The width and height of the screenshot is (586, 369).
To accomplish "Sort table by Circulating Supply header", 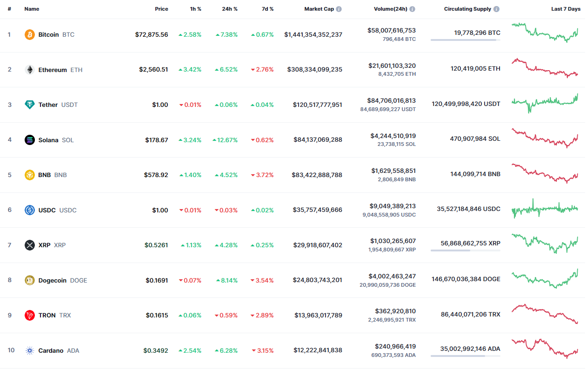I will [468, 9].
